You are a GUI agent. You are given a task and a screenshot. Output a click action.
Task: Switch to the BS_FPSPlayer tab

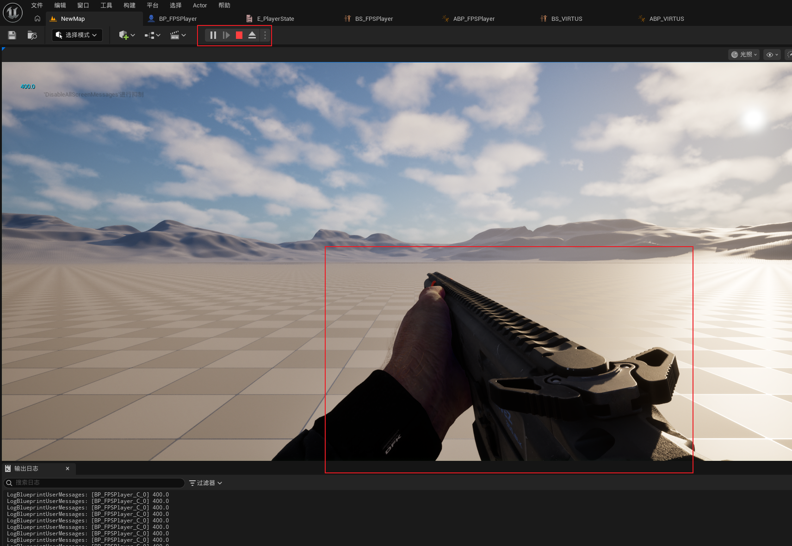(374, 19)
